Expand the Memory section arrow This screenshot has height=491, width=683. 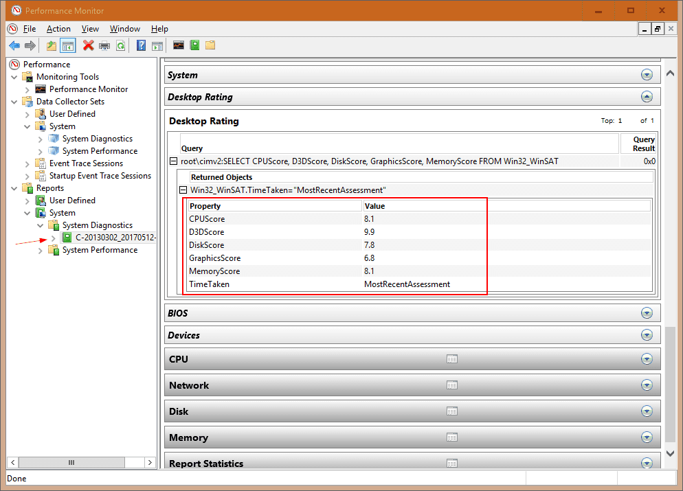[647, 437]
